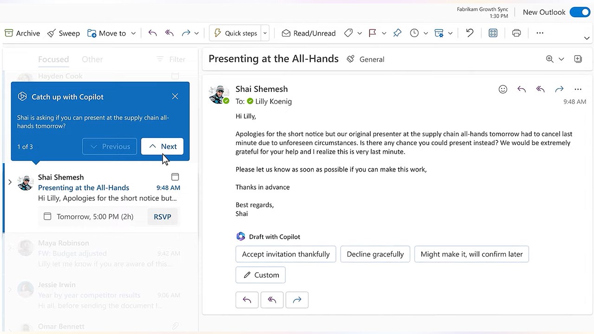The width and height of the screenshot is (594, 334).
Task: Click the apps grid icon in toolbar
Action: 493,33
